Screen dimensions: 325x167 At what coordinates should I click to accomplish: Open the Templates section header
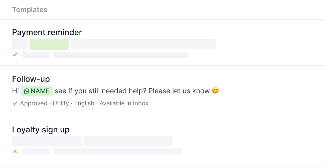[x=30, y=10]
